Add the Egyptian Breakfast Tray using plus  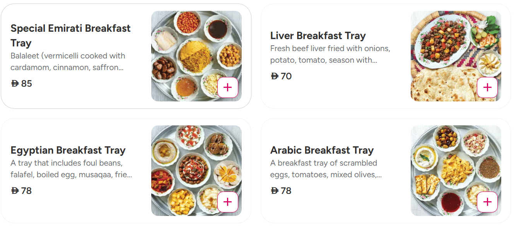[228, 202]
